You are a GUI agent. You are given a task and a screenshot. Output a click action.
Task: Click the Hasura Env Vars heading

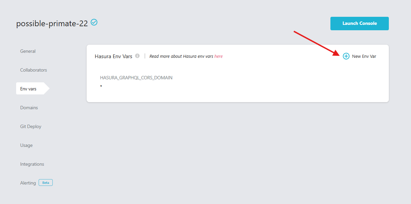pos(113,56)
